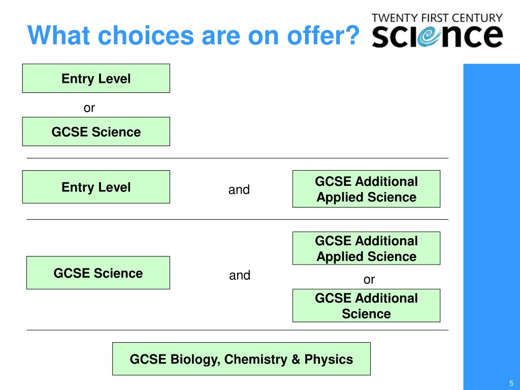Click the 'and' text next to GCSE Science

240,275
